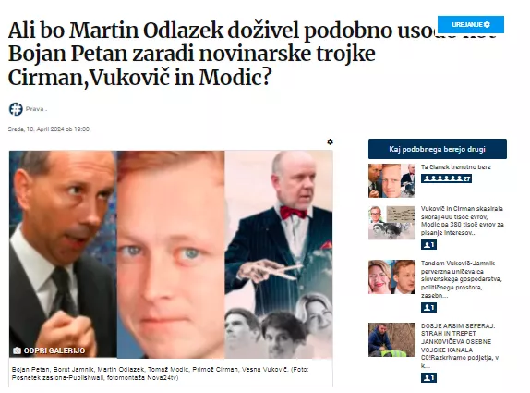Click the 27 readers counter badge
Screen dimensions: 530x393
(446, 178)
